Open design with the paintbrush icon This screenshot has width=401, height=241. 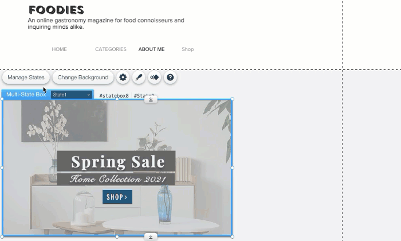coord(139,77)
